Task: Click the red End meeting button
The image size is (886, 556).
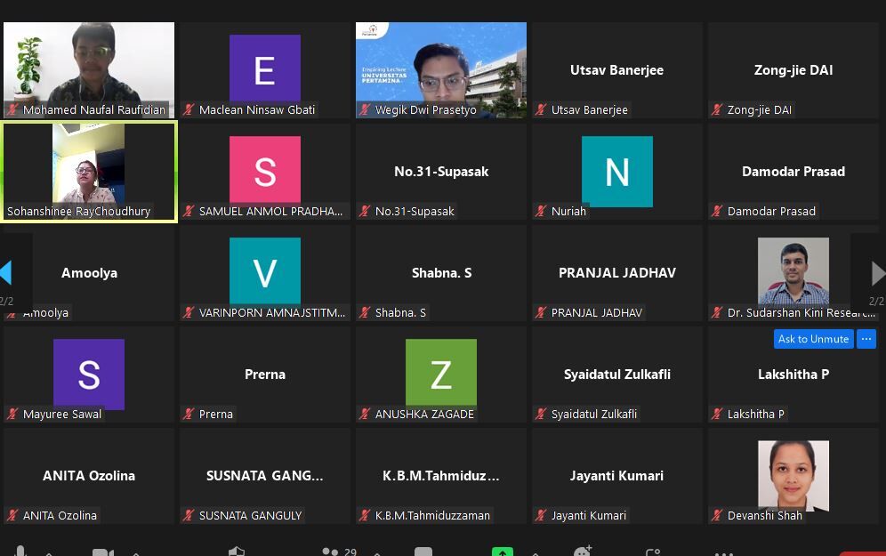Action: (x=861, y=552)
